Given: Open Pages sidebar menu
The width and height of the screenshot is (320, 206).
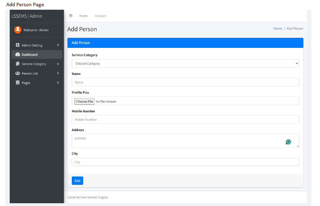Looking at the screenshot, I should (x=37, y=83).
